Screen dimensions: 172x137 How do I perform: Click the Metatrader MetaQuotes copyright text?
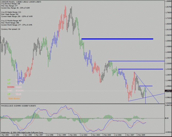pyautogui.click(x=22, y=132)
